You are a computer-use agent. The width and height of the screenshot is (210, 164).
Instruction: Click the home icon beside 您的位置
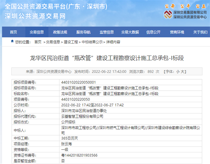12,42
